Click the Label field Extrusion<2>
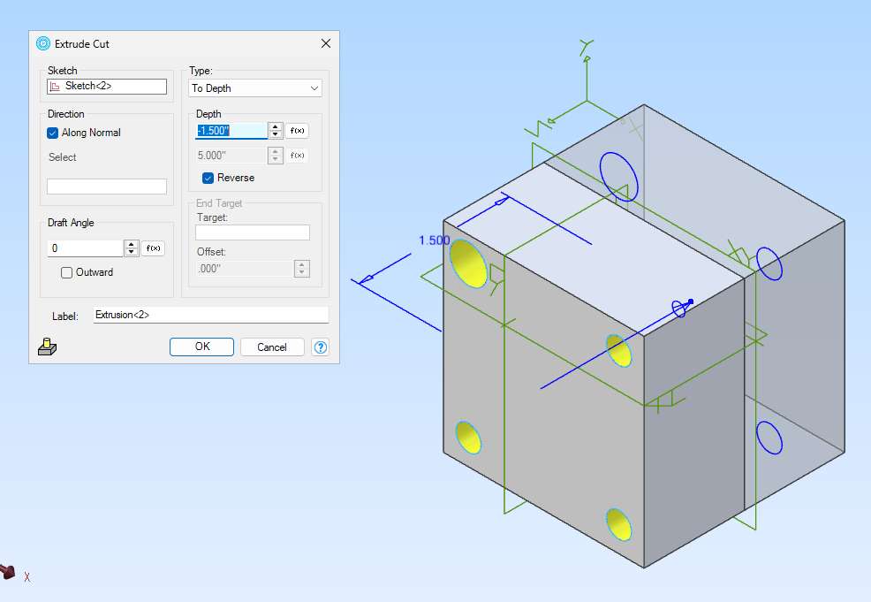 [211, 315]
